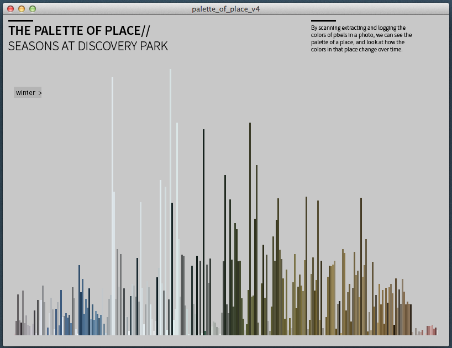
Task: Click the description paragraph about scanning pixels
Action: tap(361, 39)
